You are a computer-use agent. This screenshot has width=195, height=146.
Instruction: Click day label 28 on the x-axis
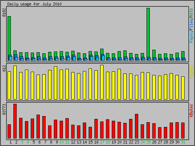166,142
